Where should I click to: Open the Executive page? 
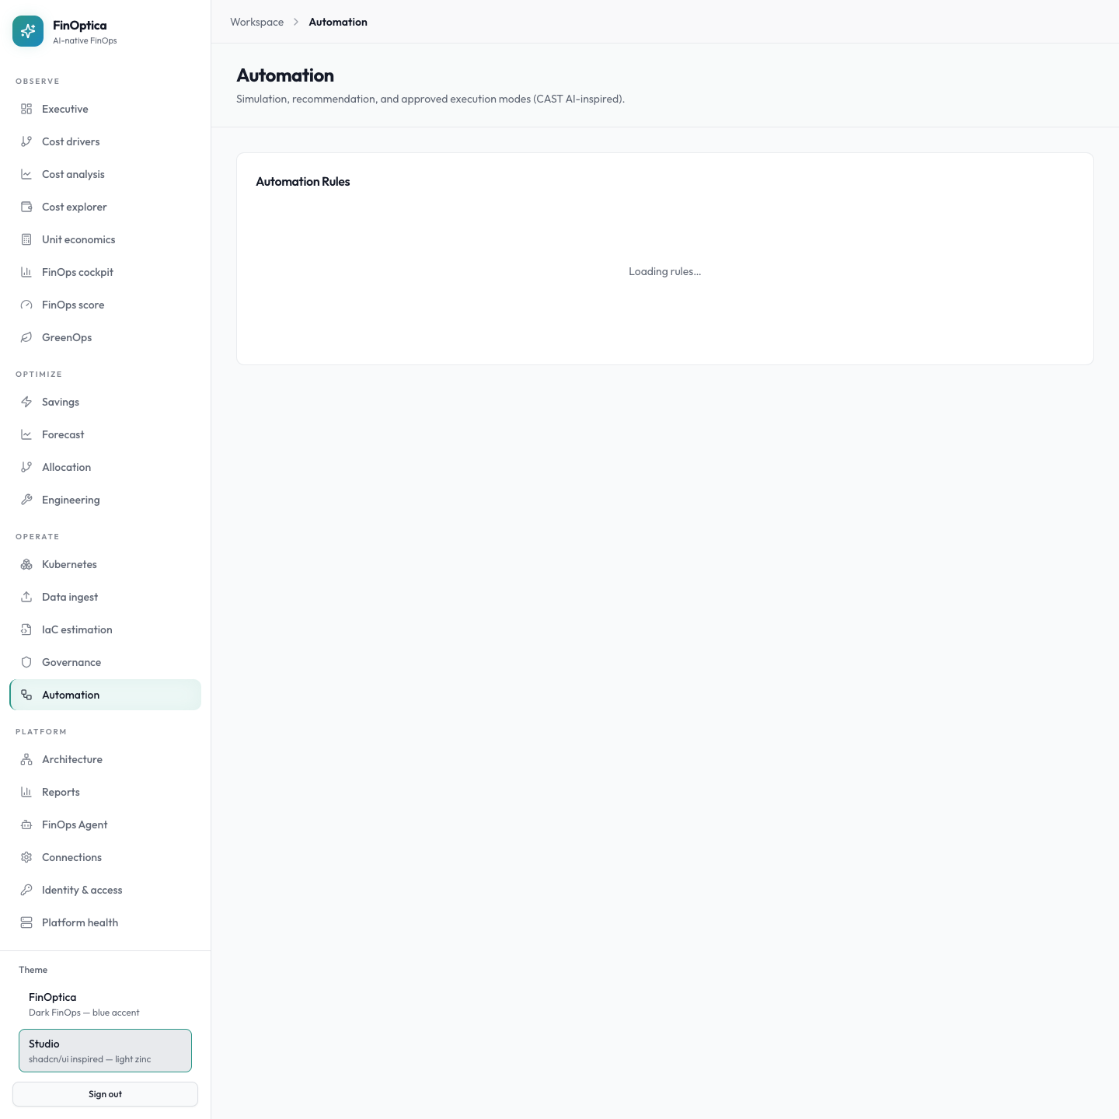[x=105, y=109]
